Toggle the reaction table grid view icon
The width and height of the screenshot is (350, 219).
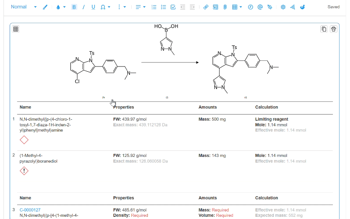16,29
